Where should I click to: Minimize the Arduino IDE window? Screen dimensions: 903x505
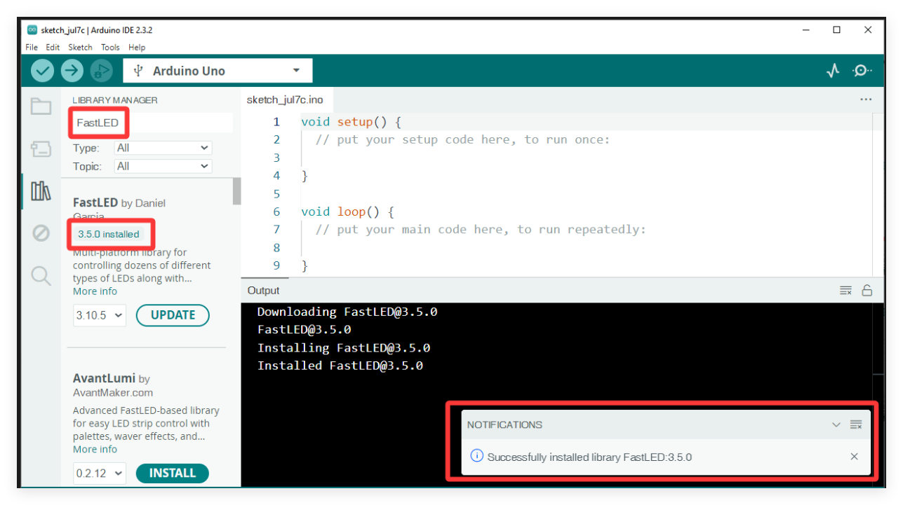(805, 30)
